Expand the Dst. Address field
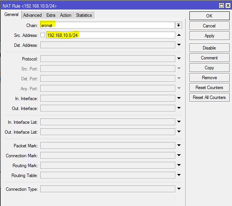 (179, 45)
